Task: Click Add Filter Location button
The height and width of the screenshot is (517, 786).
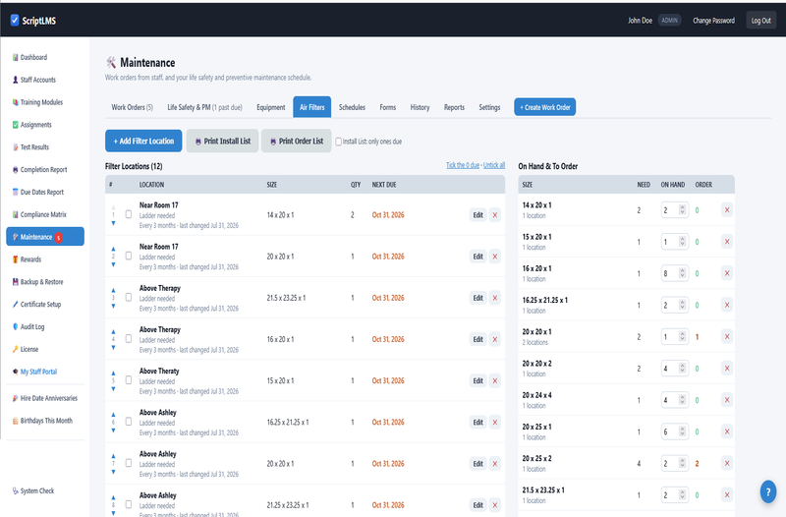Action: (x=143, y=142)
